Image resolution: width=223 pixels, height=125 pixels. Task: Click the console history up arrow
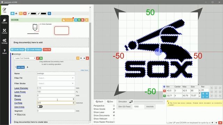coord(212,123)
